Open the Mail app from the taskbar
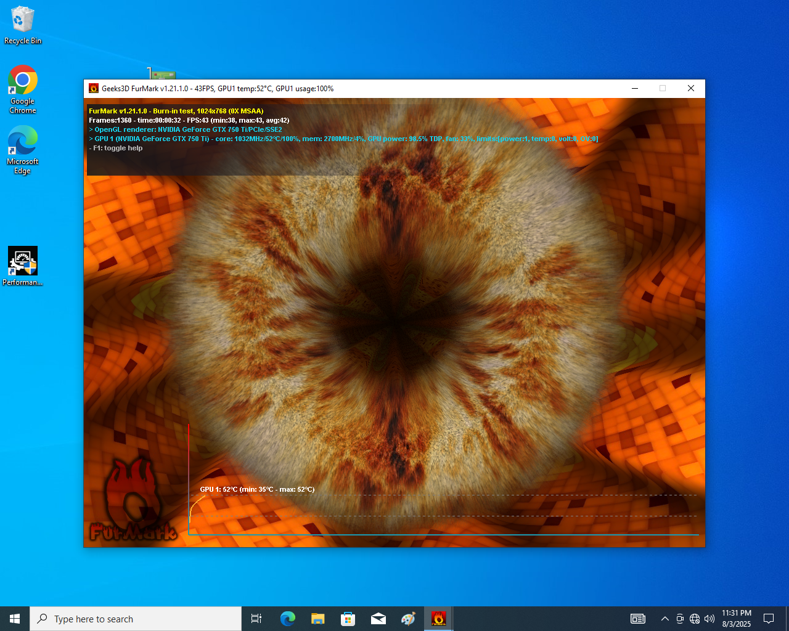This screenshot has width=789, height=631. tap(378, 619)
